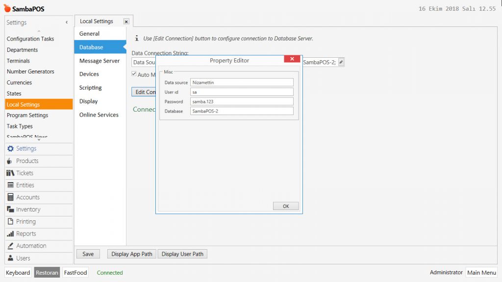Close the Property Editor dialog
Image resolution: width=502 pixels, height=282 pixels.
click(292, 59)
